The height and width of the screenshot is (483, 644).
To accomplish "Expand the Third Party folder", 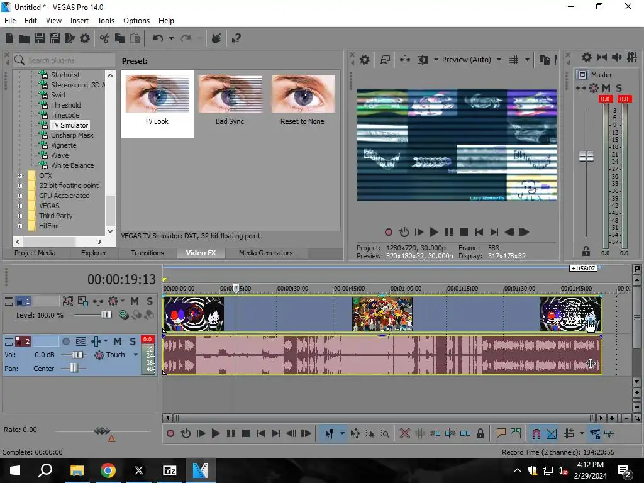I will [19, 216].
